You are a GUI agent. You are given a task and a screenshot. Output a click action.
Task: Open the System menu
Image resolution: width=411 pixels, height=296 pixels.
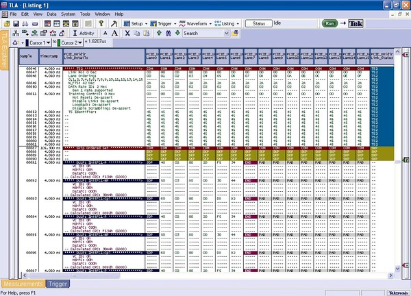(x=68, y=14)
